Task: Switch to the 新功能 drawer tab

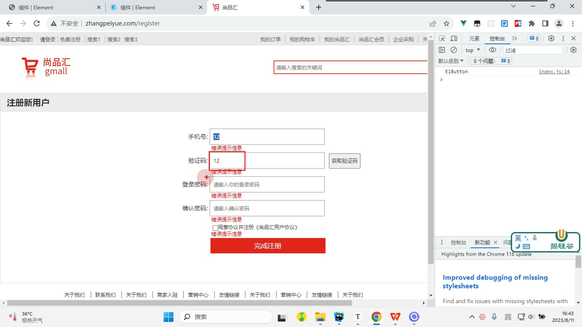Action: pyautogui.click(x=482, y=242)
